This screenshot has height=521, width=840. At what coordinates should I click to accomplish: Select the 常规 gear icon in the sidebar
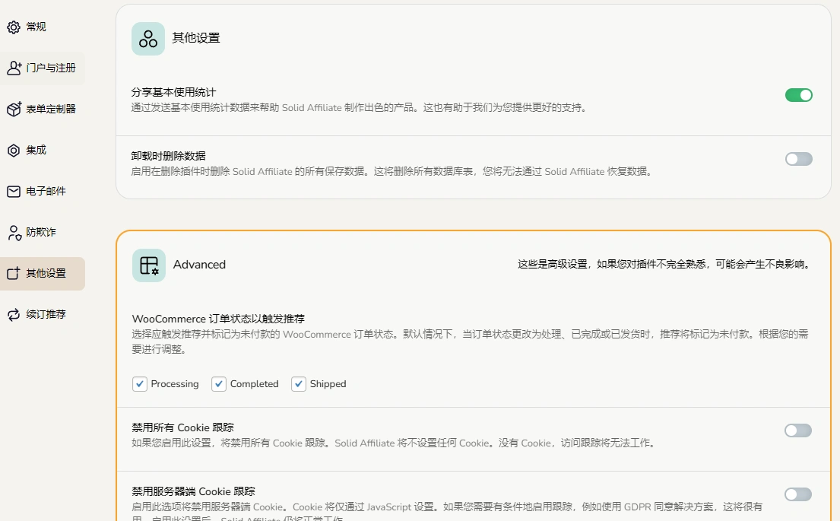(x=13, y=26)
